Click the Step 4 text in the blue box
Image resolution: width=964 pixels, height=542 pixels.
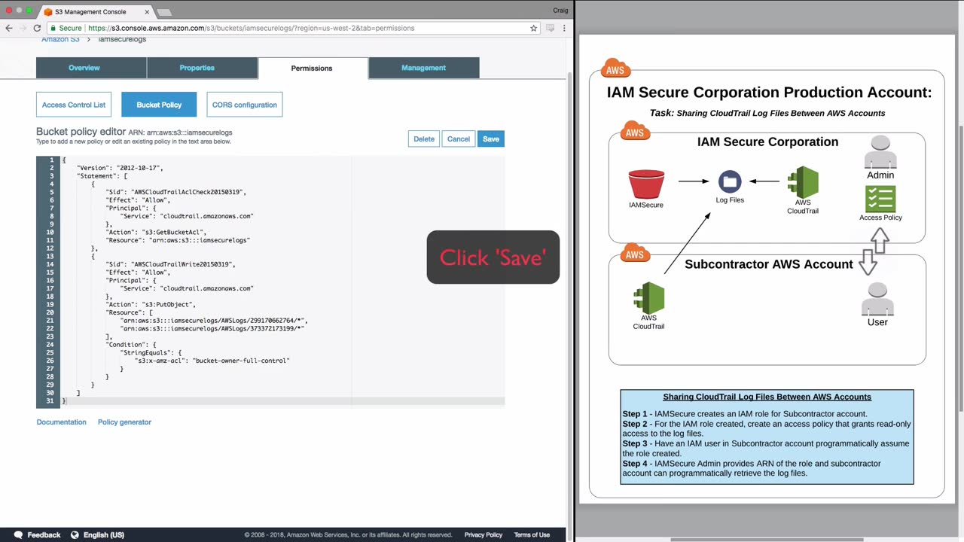752,468
